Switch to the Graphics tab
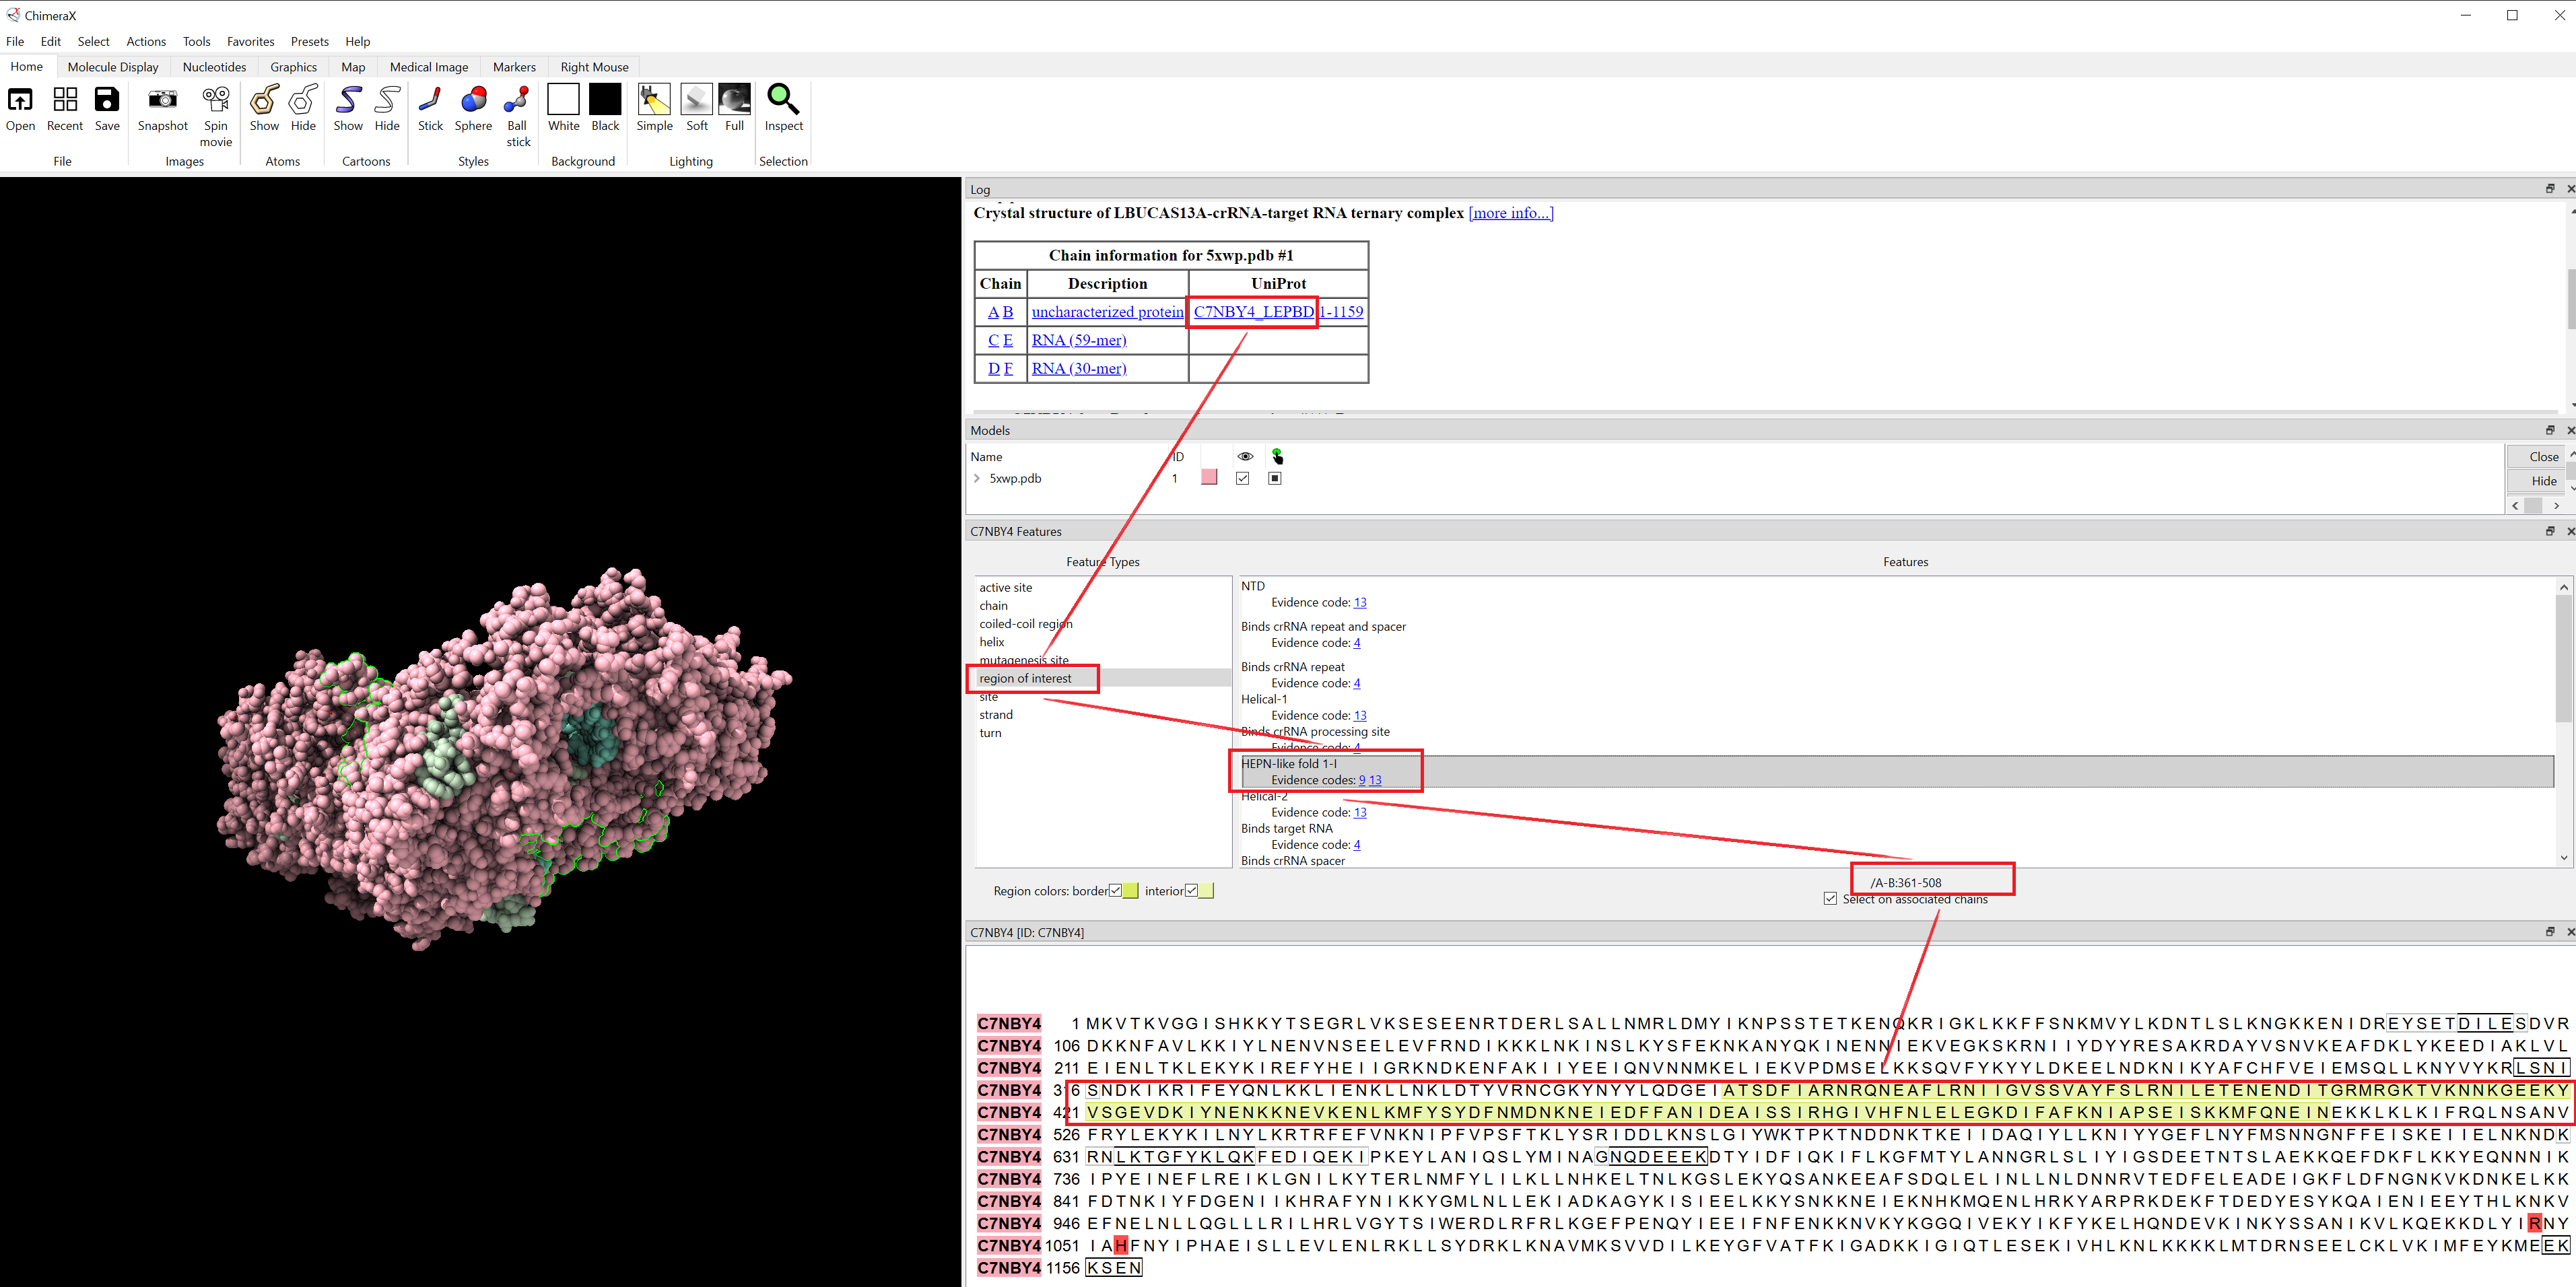 click(293, 67)
